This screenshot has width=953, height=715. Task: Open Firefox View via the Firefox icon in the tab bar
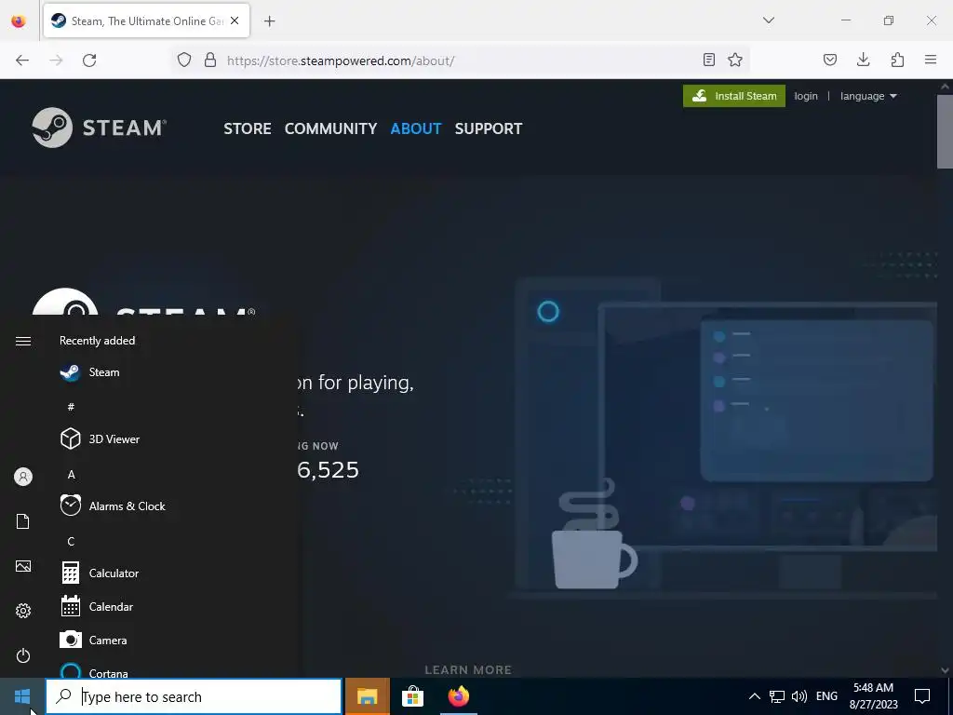(x=19, y=21)
